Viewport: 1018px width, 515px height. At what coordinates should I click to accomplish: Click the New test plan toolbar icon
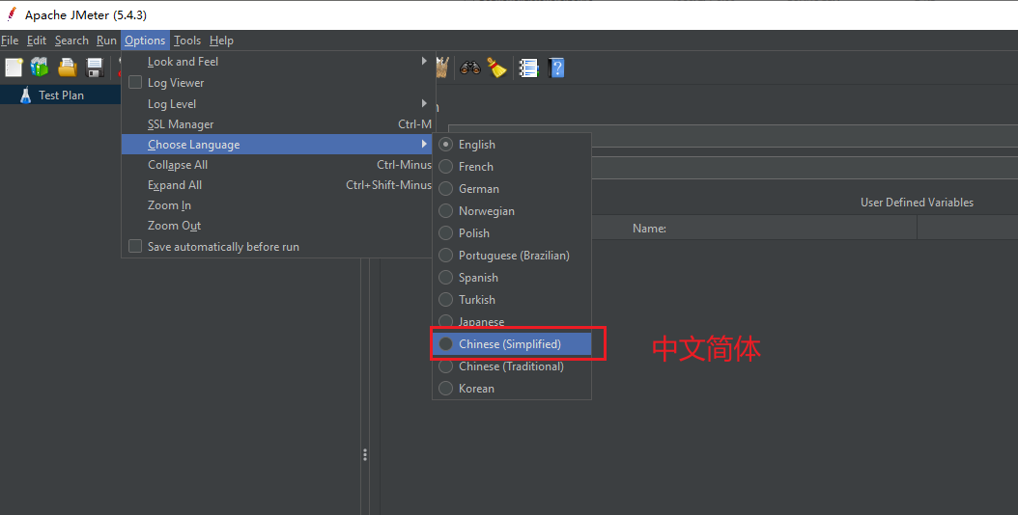coord(14,68)
